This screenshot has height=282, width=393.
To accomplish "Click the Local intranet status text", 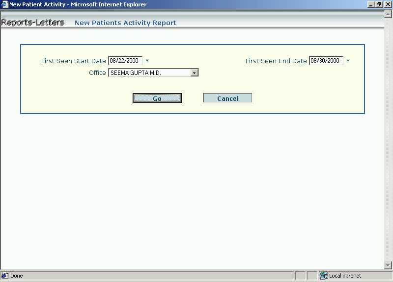I will 345,276.
